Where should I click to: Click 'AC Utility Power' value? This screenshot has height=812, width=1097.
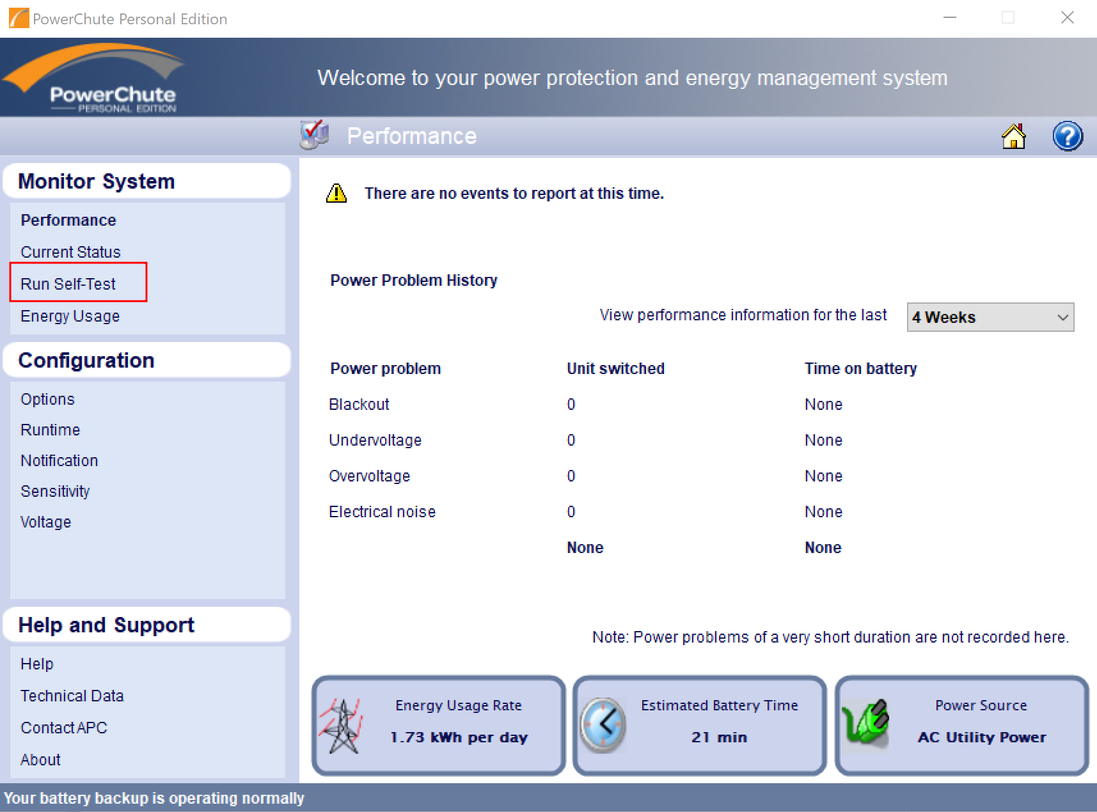point(982,737)
